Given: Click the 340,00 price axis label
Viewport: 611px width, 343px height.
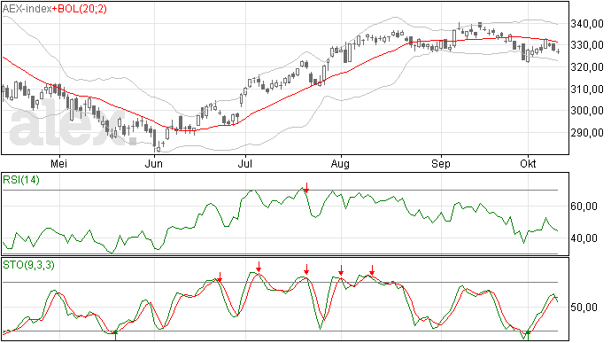Looking at the screenshot, I should point(587,24).
